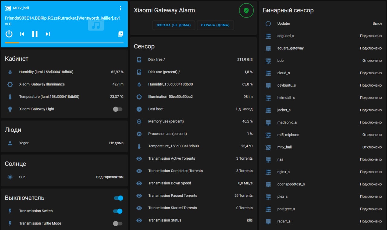Image resolution: width=387 pixels, height=230 pixels.
Task: Click the memory chip icon of Memory use
Action: (139, 122)
